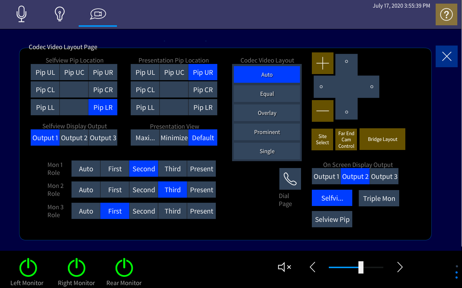
Task: Mute the audio with the speaker icon
Action: pos(284,267)
